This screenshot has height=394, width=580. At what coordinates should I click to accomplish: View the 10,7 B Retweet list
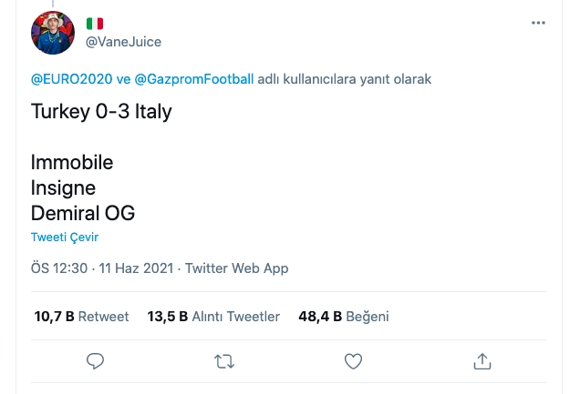[x=82, y=317]
